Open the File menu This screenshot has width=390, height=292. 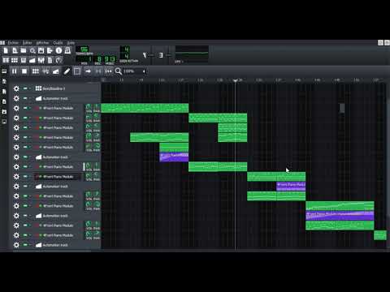coord(13,43)
